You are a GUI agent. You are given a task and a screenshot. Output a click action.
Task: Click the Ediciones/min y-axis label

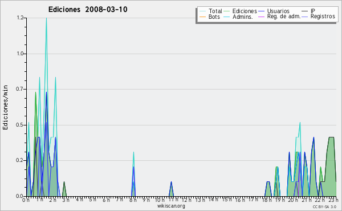click(5, 108)
